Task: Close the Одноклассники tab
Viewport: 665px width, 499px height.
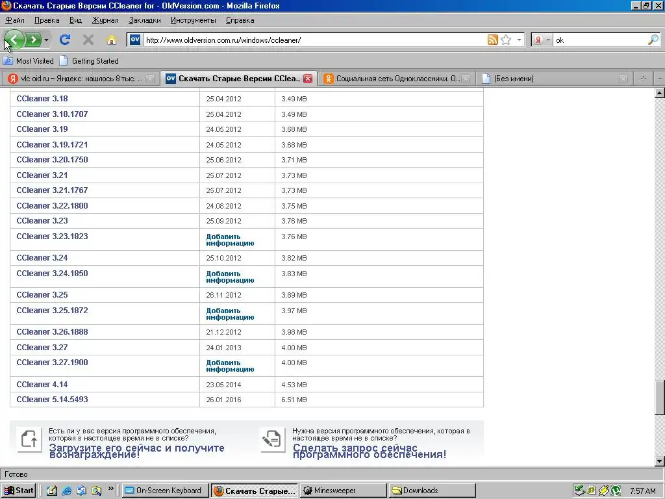Action: click(x=466, y=79)
